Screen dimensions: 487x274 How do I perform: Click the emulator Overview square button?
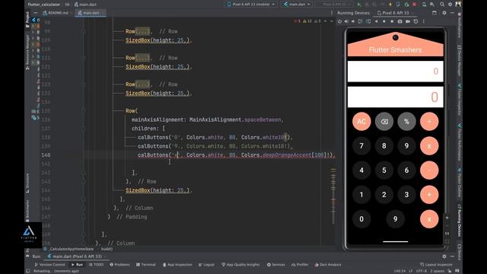(392, 21)
